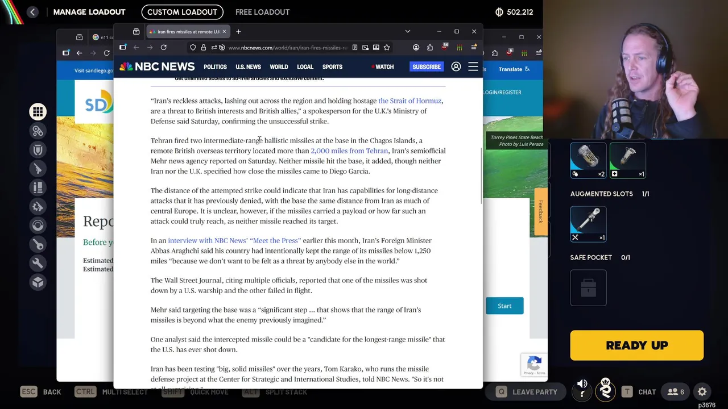This screenshot has height=409, width=728.
Task: Go back using the game's top-left arrow
Action: (x=32, y=12)
